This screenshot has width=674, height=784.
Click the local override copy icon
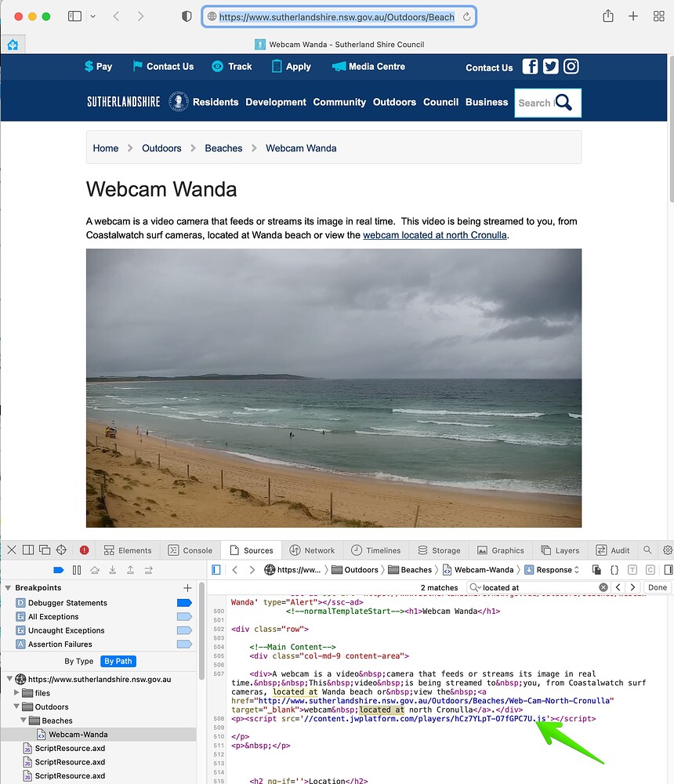(596, 570)
